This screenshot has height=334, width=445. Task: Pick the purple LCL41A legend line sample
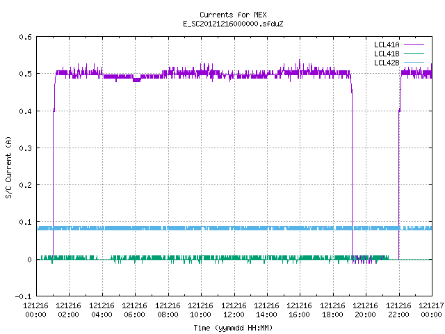pyautogui.click(x=414, y=45)
